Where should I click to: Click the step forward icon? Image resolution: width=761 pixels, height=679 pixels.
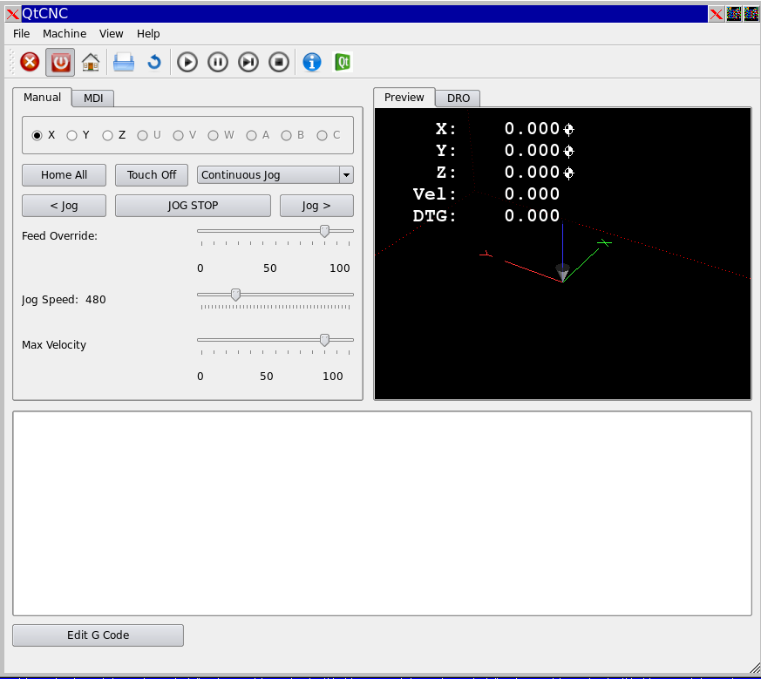click(248, 62)
